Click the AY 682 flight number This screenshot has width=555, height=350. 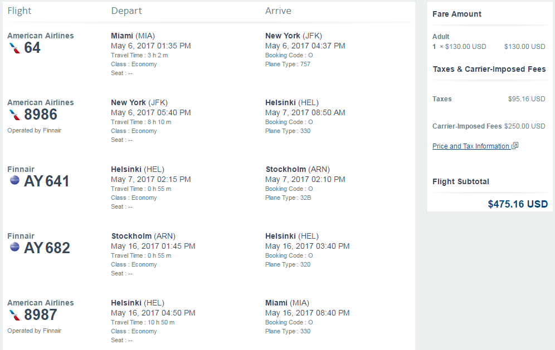point(47,248)
